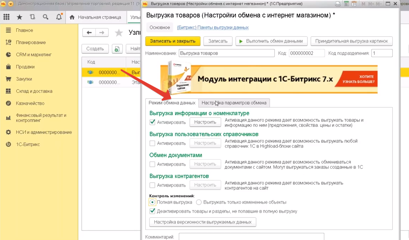Click the Записать и закрыть button
The image size is (409, 240).
click(x=173, y=41)
